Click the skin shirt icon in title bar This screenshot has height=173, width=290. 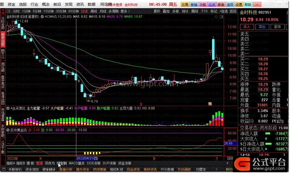tap(272, 3)
